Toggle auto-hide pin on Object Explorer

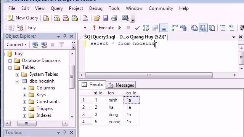point(64,36)
